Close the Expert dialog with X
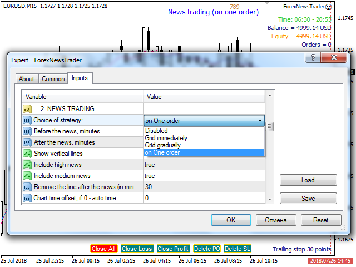This screenshot has height=267, width=356. [334, 57]
